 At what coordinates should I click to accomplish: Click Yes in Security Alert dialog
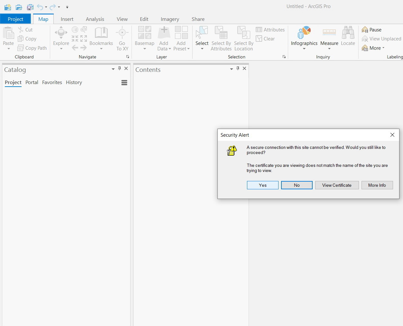263,185
